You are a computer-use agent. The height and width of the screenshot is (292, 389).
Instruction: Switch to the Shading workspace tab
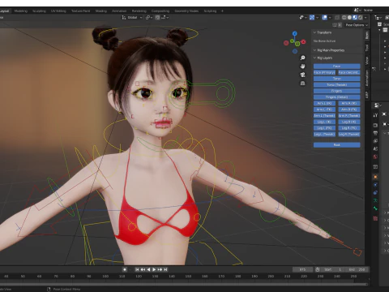[101, 11]
